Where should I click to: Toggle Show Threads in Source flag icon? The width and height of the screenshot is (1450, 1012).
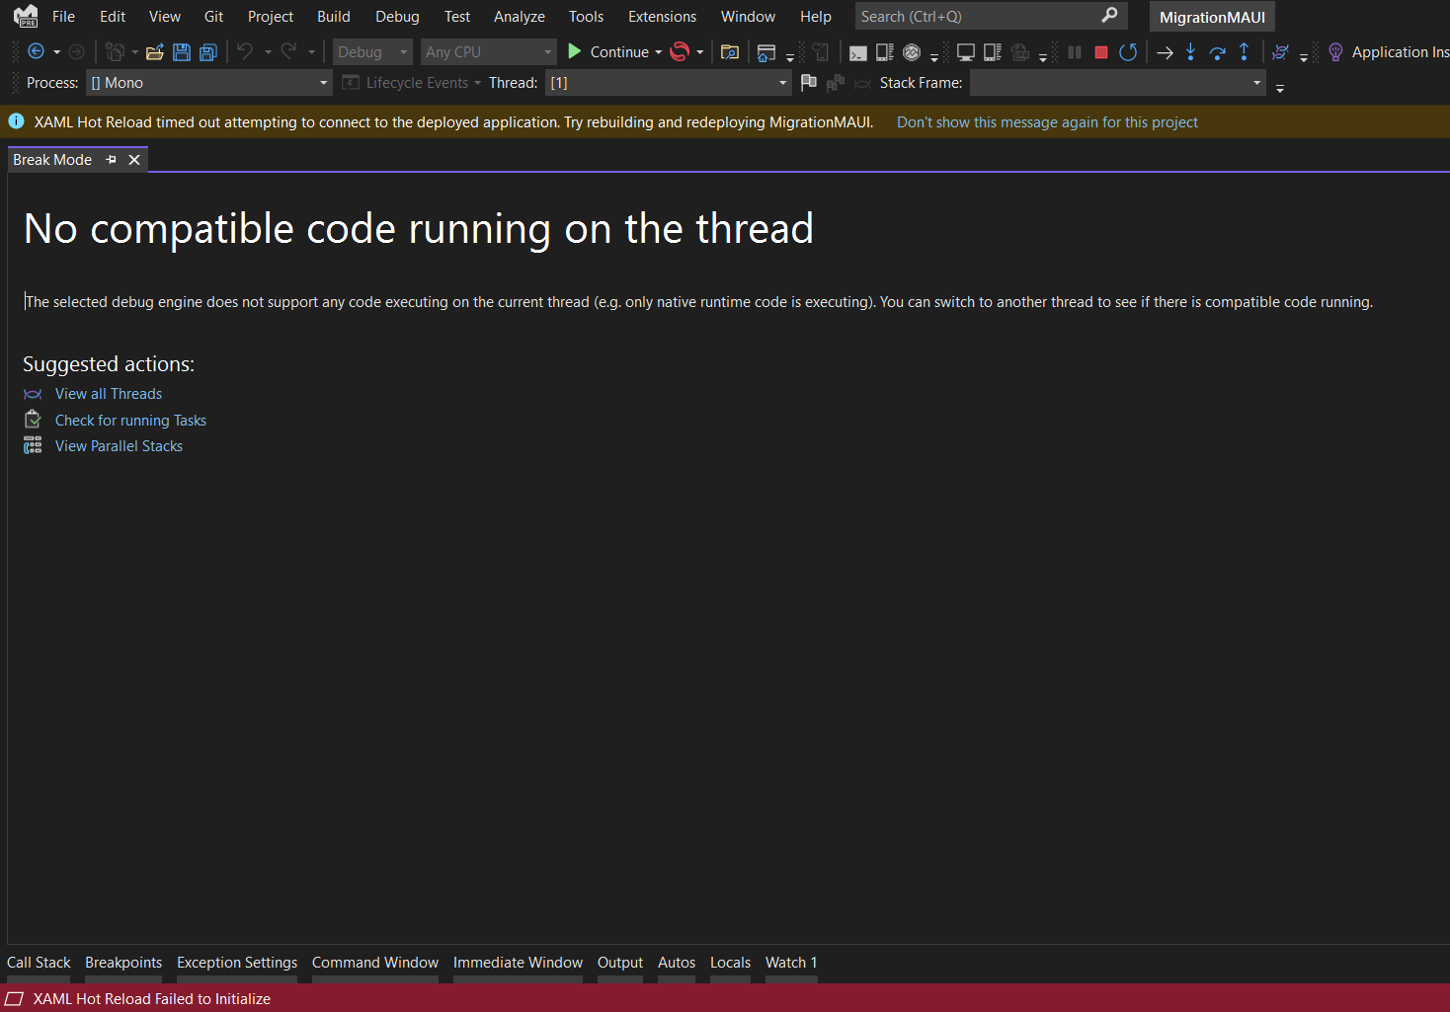coord(808,83)
